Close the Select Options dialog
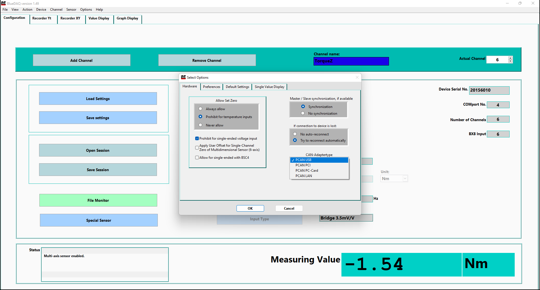The width and height of the screenshot is (540, 290). click(x=357, y=78)
